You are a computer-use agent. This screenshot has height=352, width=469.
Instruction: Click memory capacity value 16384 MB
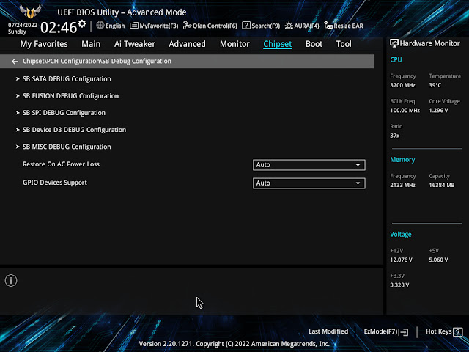click(x=441, y=186)
